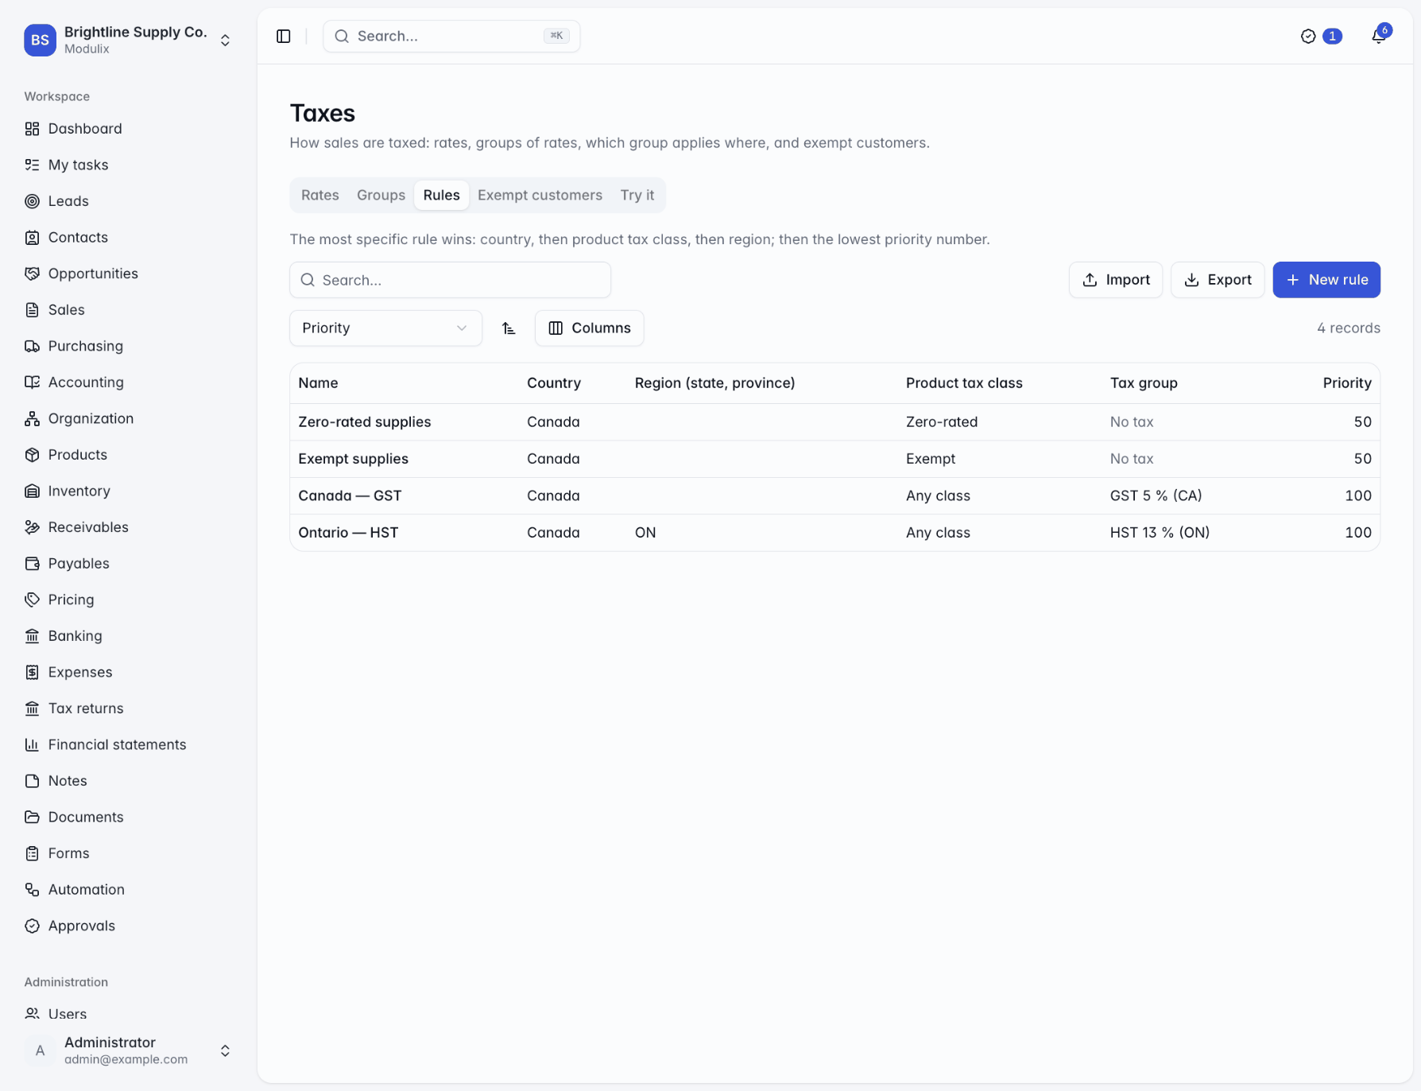Click the Product tax class column header
The width and height of the screenshot is (1421, 1091).
[x=964, y=382]
